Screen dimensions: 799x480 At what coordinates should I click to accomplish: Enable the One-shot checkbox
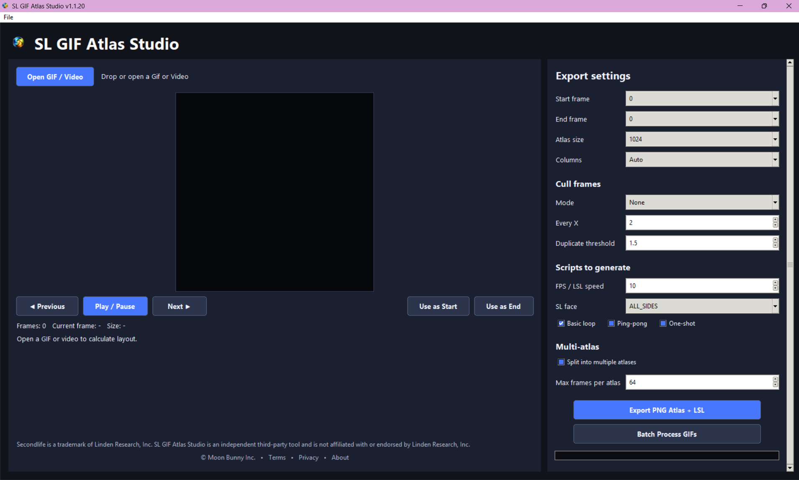coord(663,323)
